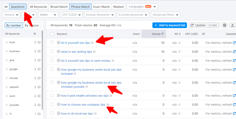Open the Intent filter dropdown
Viewport: 236px width, 119px height.
[48, 15]
